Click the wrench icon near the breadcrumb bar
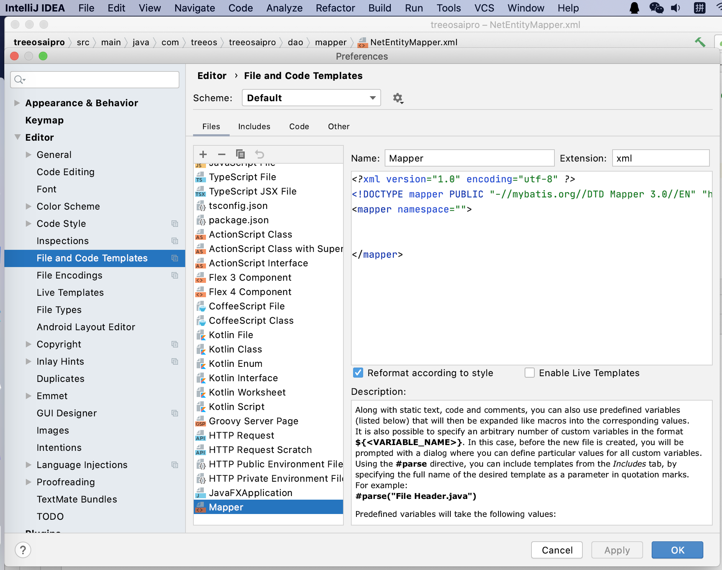 701,42
